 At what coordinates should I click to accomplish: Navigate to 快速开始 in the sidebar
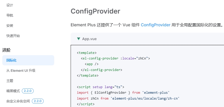click(13, 36)
